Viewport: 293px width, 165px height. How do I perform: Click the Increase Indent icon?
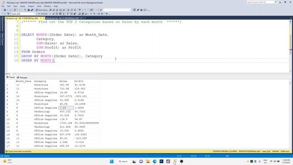pyautogui.click(x=102, y=14)
